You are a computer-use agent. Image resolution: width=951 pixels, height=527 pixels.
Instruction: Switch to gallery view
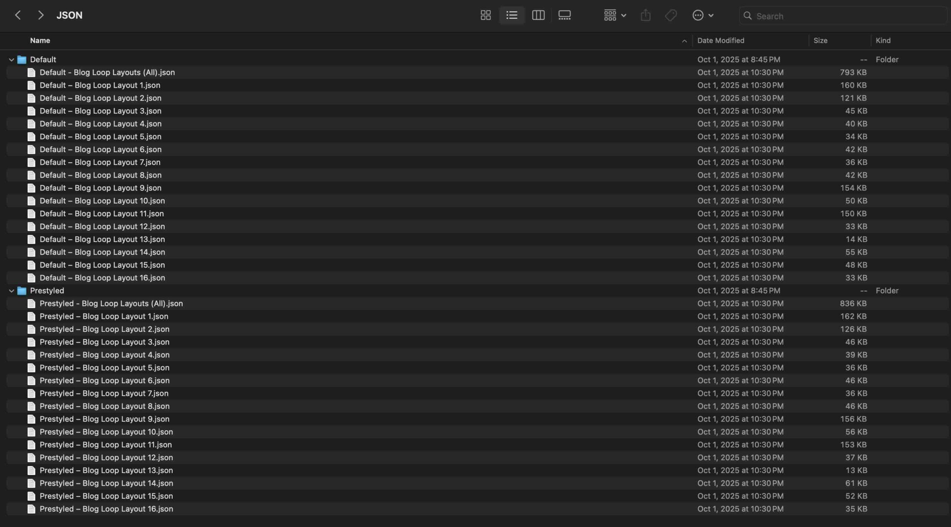(564, 15)
